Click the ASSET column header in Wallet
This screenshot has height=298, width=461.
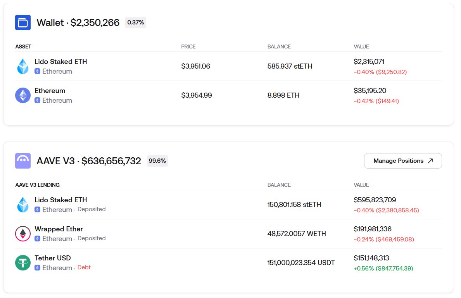pyautogui.click(x=23, y=47)
